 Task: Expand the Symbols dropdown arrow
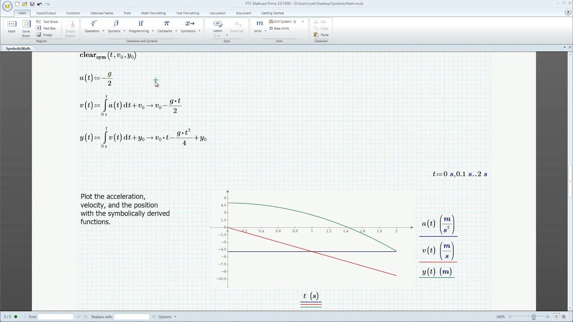click(x=124, y=31)
